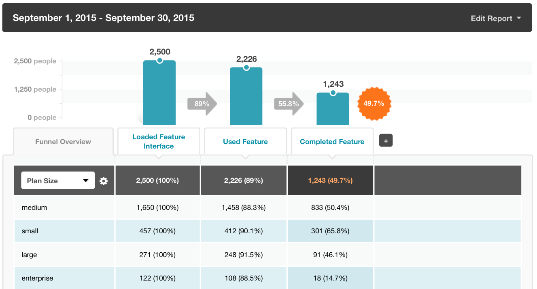This screenshot has width=537, height=289.
Task: Click data point atop the 2,500 bar
Action: pos(159,61)
